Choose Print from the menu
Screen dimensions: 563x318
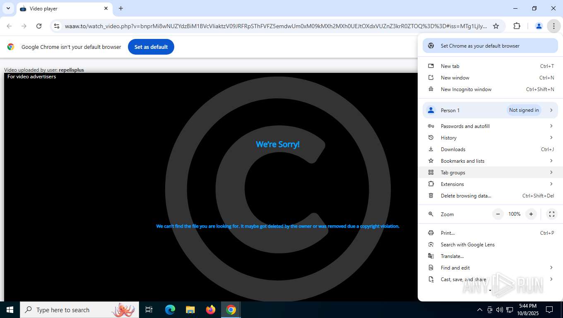click(490, 233)
